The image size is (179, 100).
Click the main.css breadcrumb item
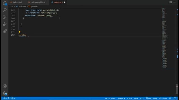coord(22,6)
